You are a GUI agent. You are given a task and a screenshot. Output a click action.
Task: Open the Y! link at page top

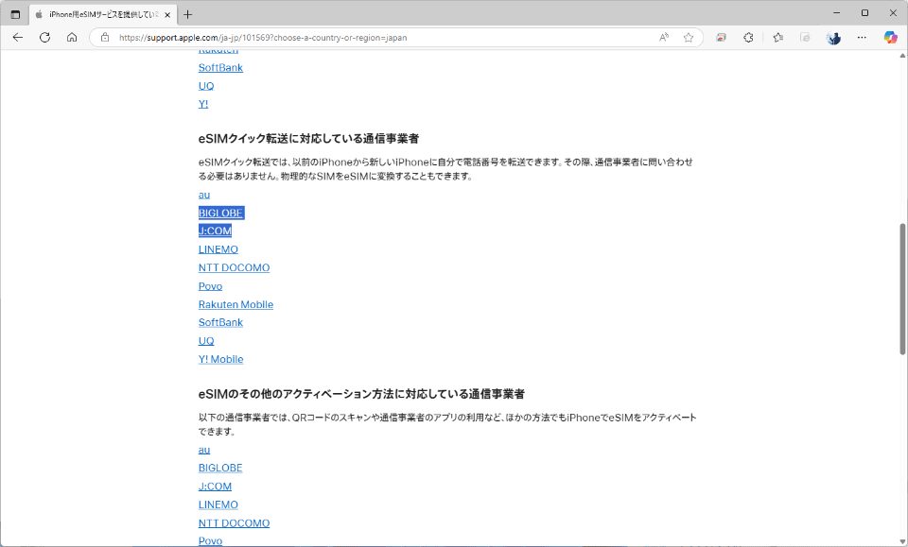coord(203,104)
